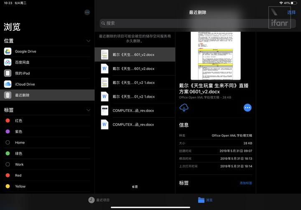Select the 我的 iPad icon
Screen dimensions: 301x210
click(8, 73)
